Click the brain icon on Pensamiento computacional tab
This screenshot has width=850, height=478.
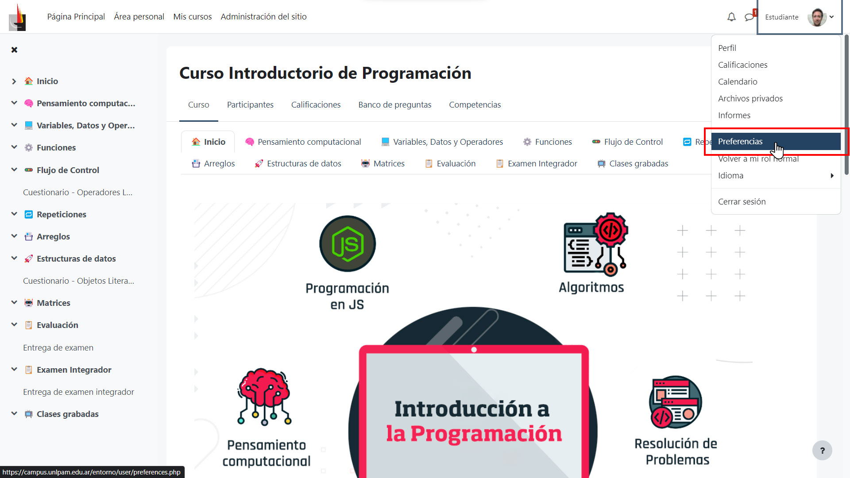tap(250, 142)
